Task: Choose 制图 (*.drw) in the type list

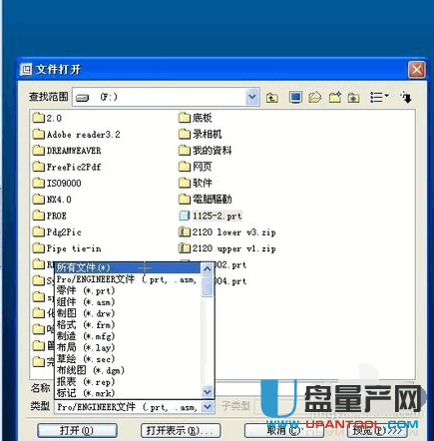Action: pos(128,313)
